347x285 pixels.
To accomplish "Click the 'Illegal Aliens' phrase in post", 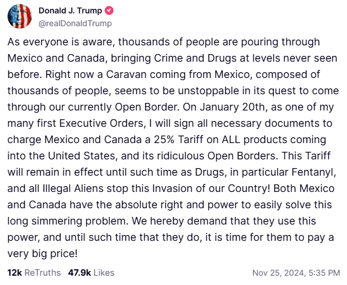I will (x=73, y=188).
